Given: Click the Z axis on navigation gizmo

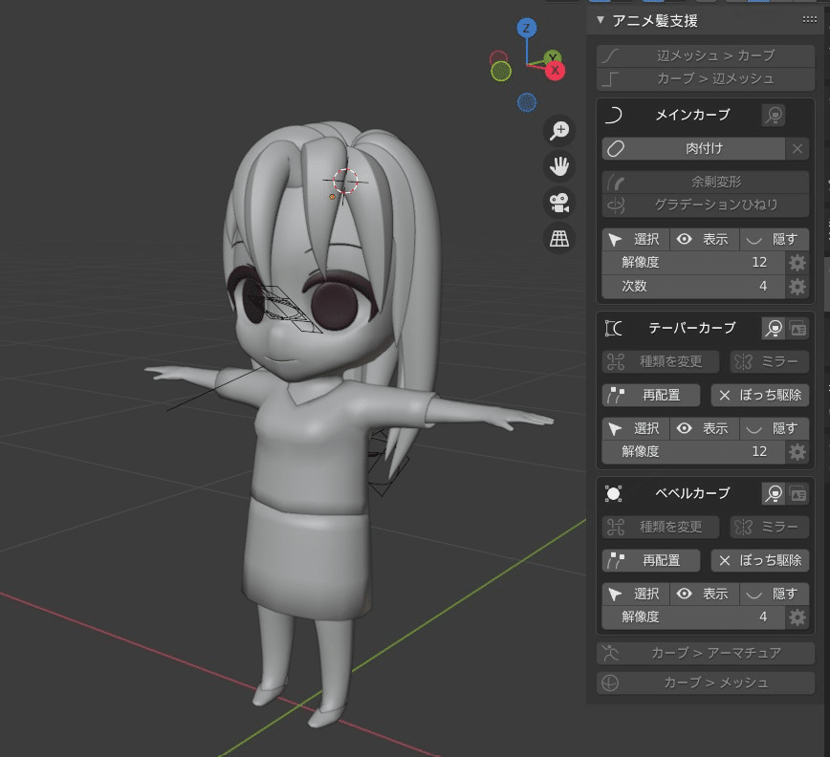Looking at the screenshot, I should [x=527, y=28].
